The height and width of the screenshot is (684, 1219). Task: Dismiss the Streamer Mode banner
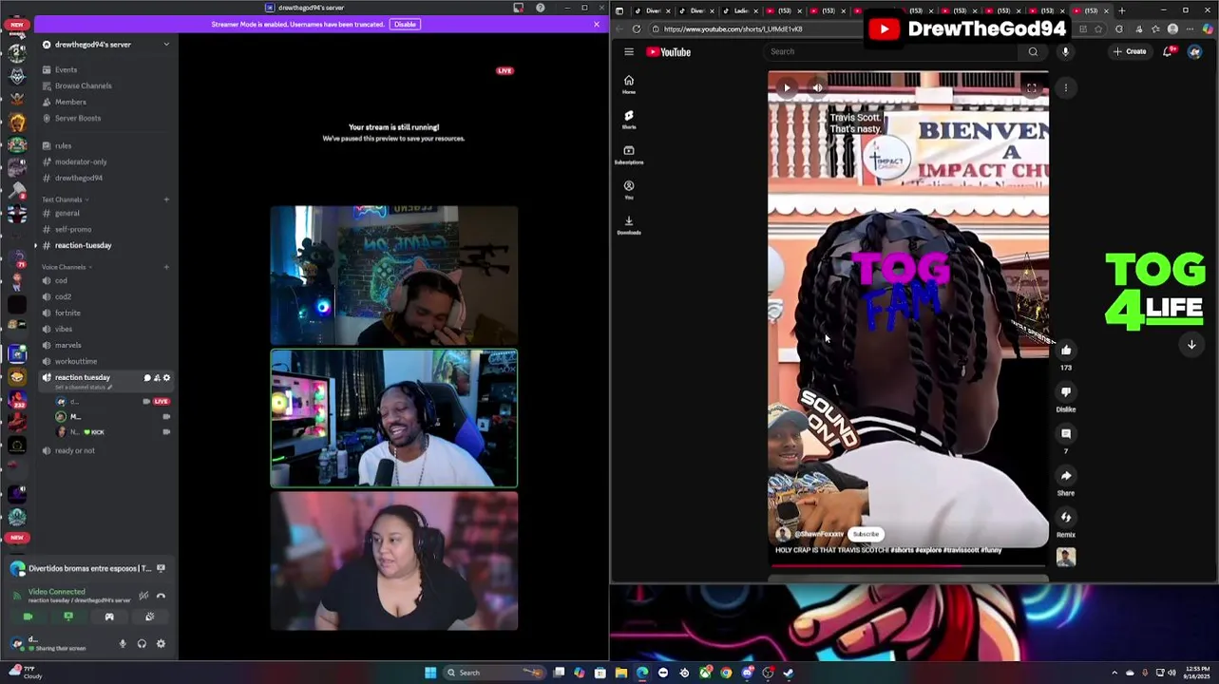[x=597, y=25]
